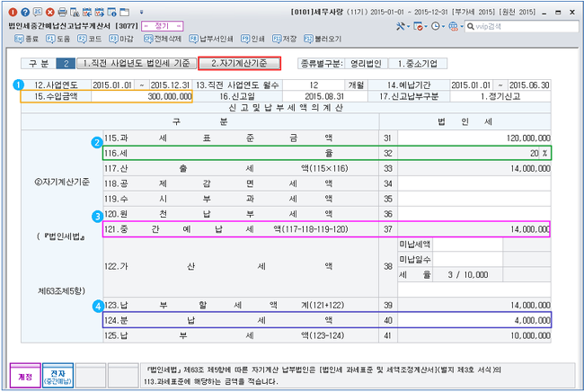Click F1 도움 toolbar button
584x392 pixels.
tap(58, 39)
